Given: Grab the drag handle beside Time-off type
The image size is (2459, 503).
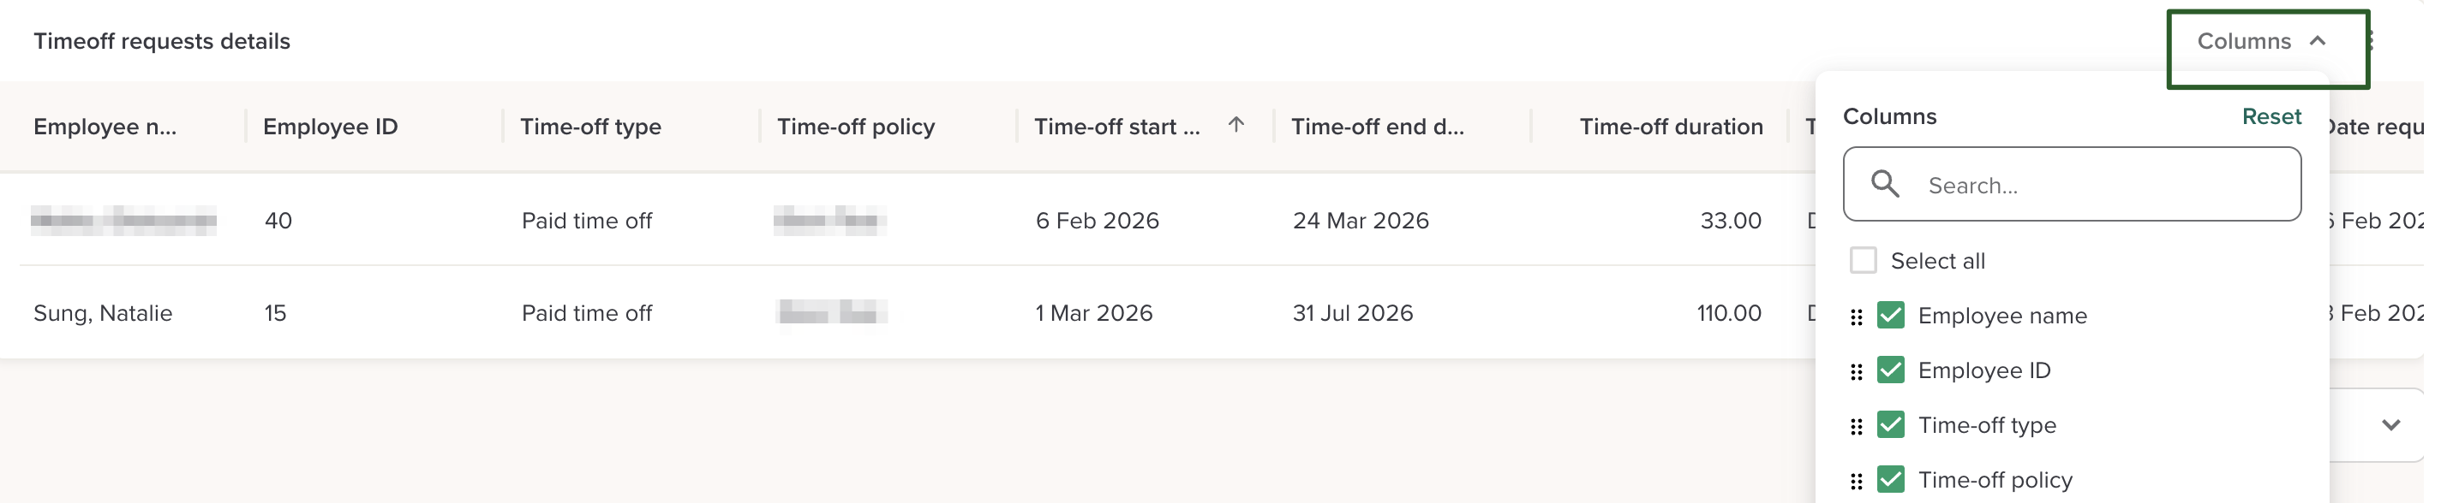Looking at the screenshot, I should point(1856,426).
